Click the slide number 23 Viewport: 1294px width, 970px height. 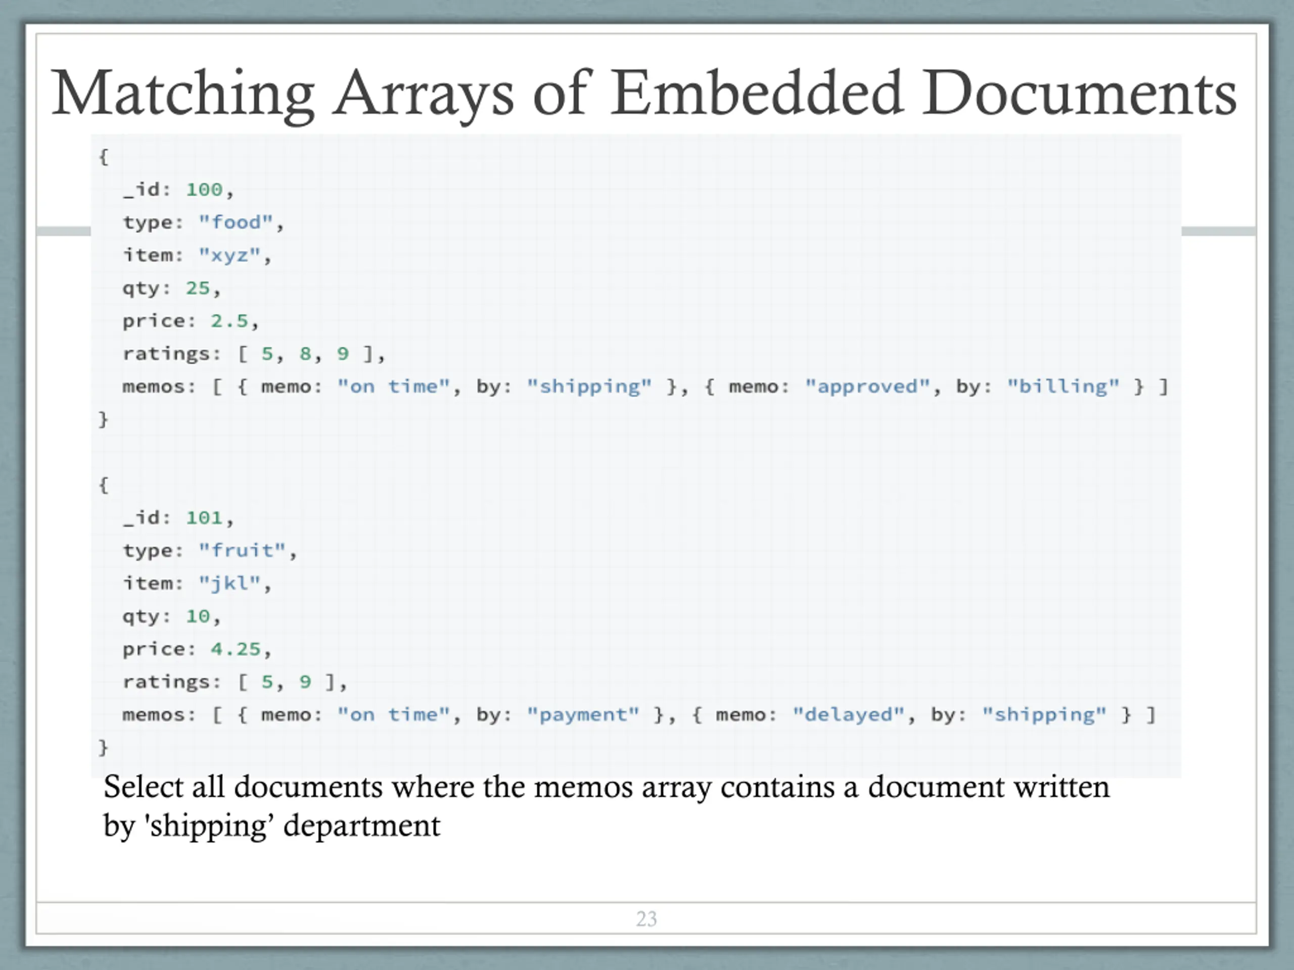click(x=646, y=918)
